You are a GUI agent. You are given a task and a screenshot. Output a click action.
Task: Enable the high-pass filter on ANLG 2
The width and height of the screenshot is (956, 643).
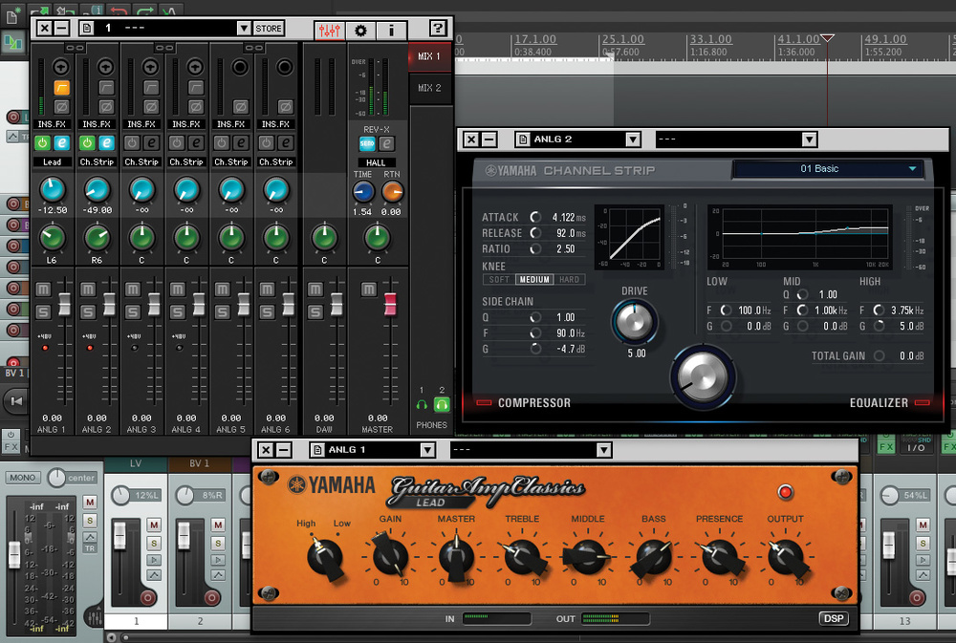(x=106, y=88)
